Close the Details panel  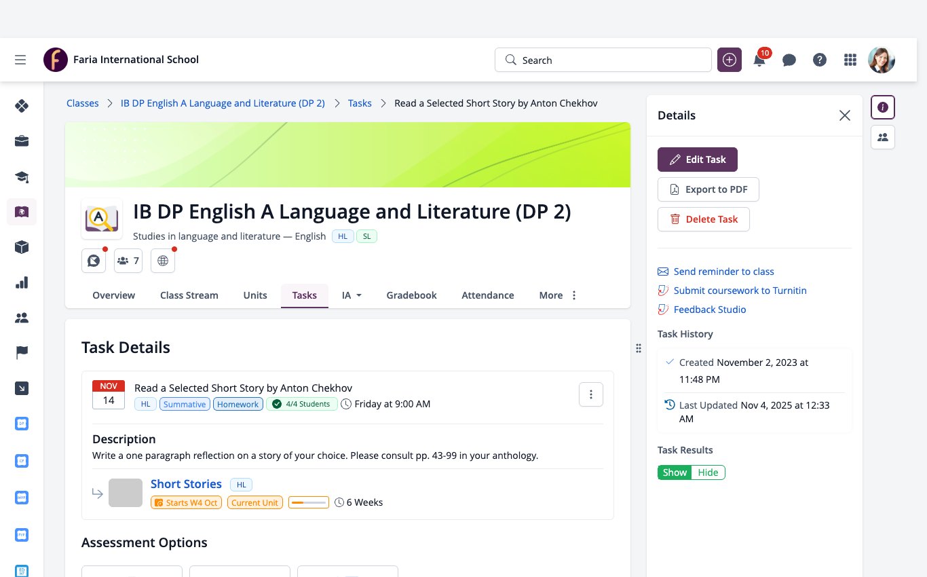tap(845, 115)
